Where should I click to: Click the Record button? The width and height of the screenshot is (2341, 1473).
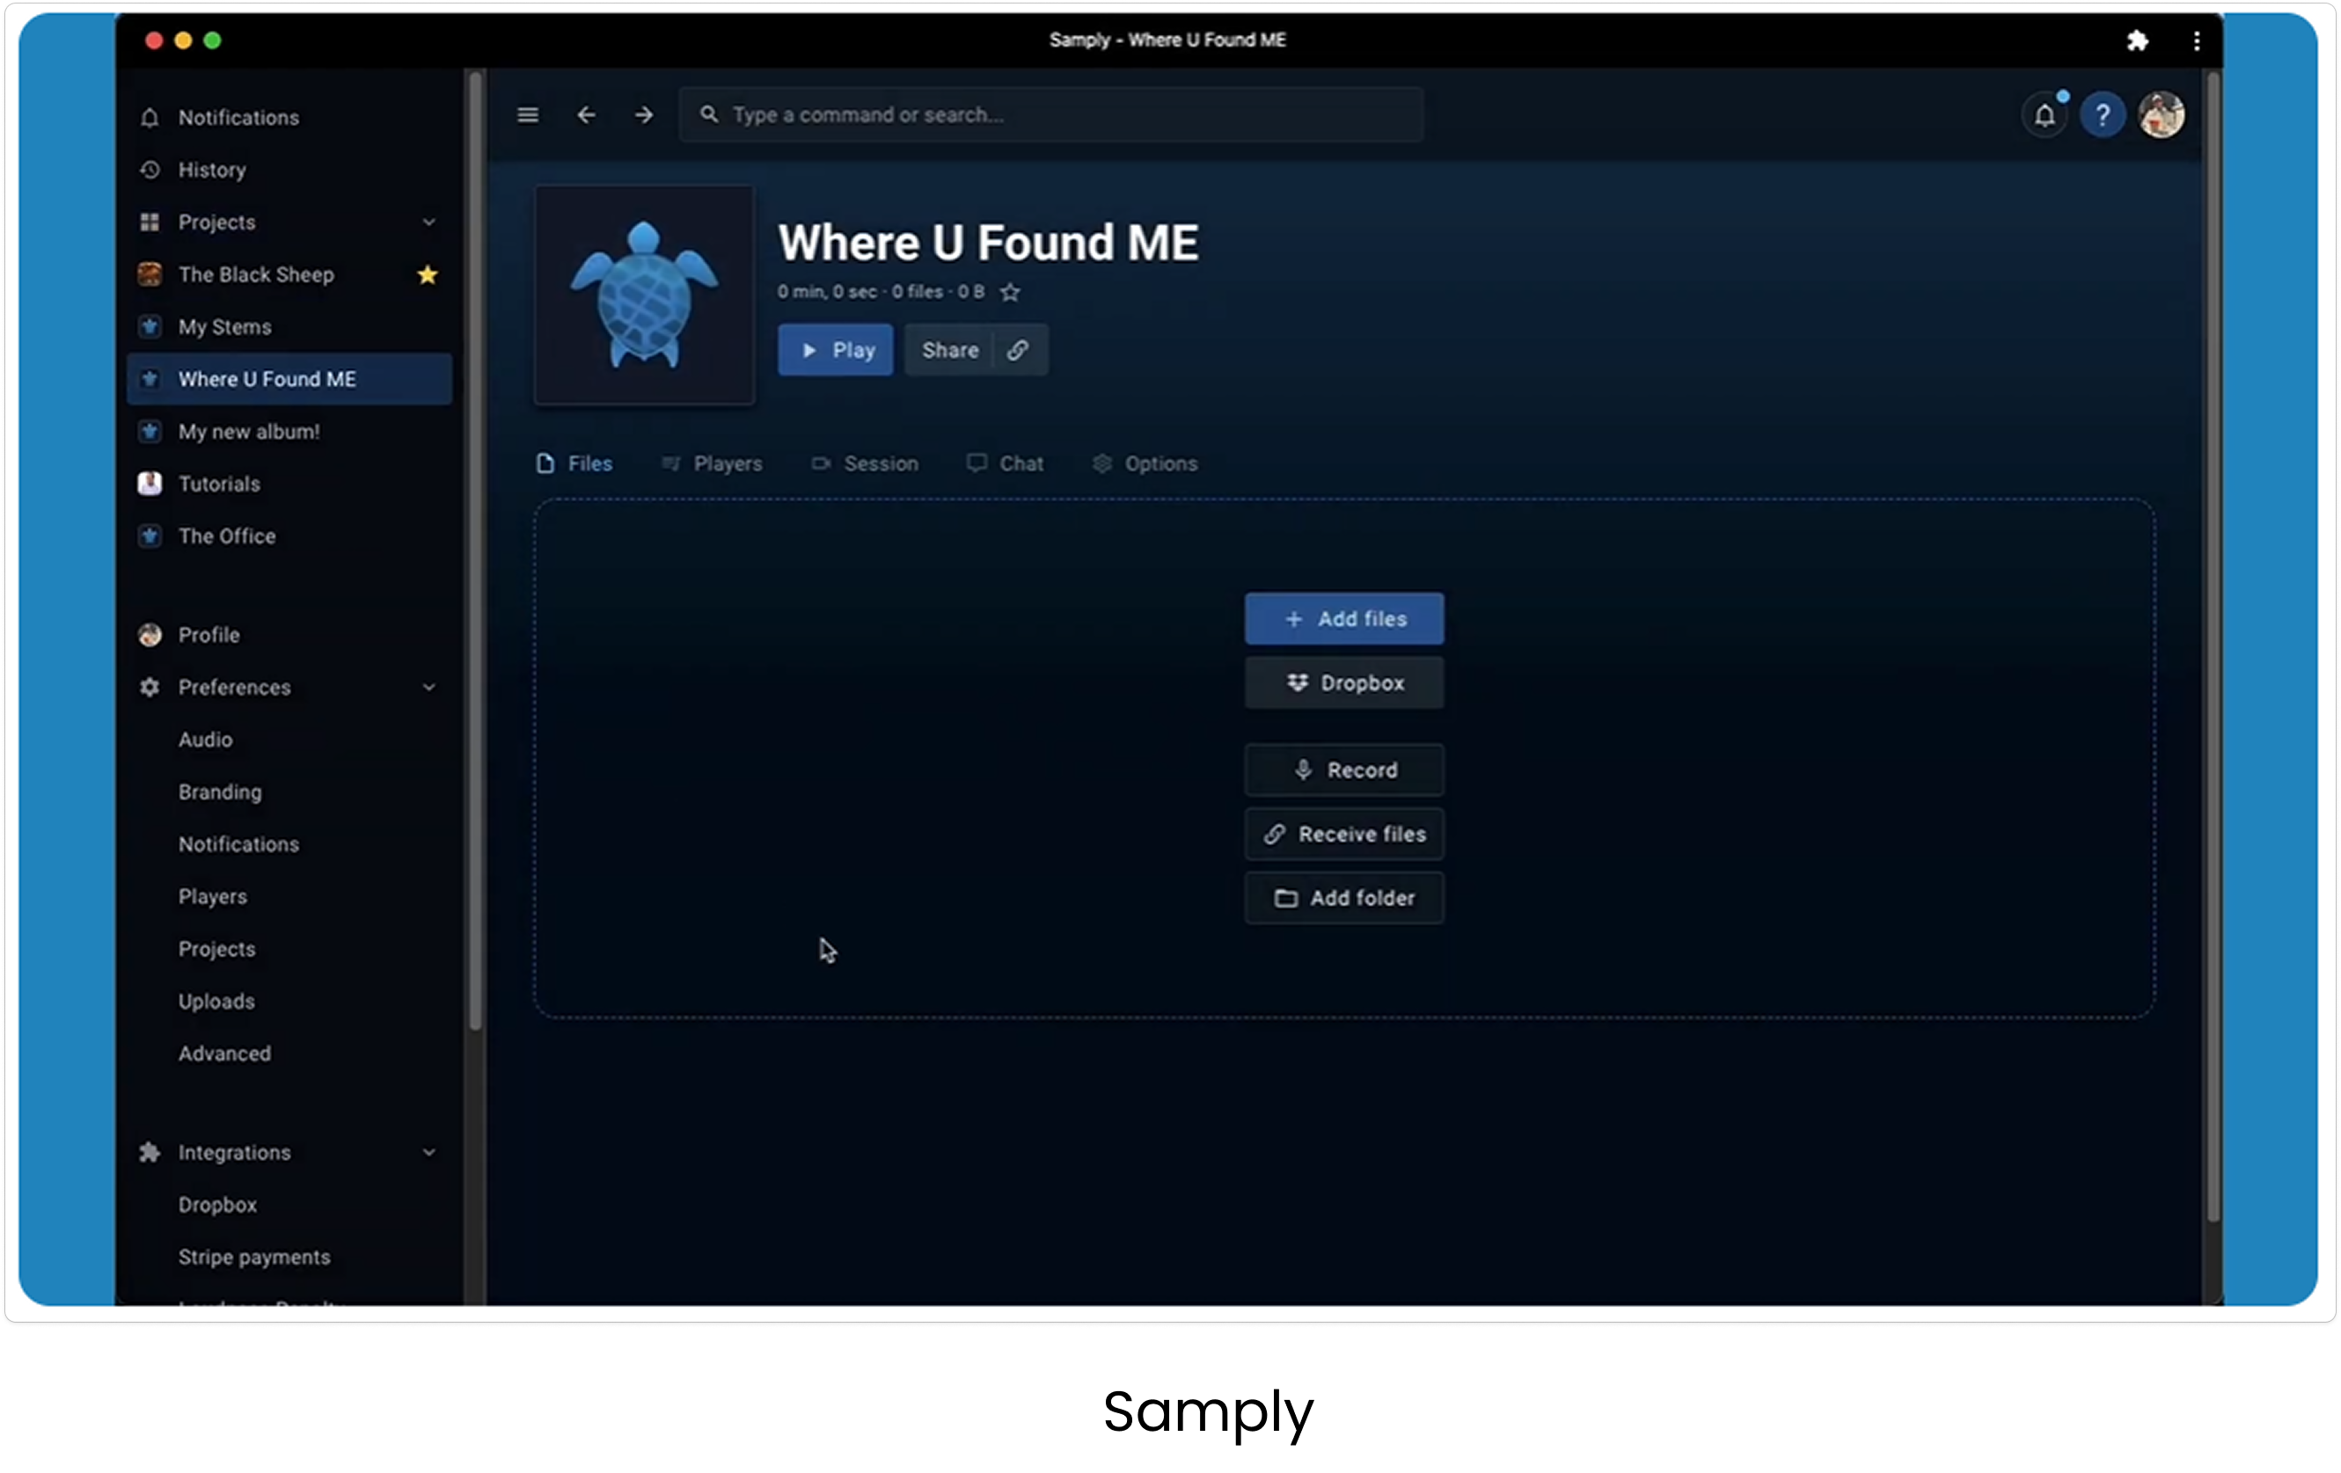tap(1344, 770)
